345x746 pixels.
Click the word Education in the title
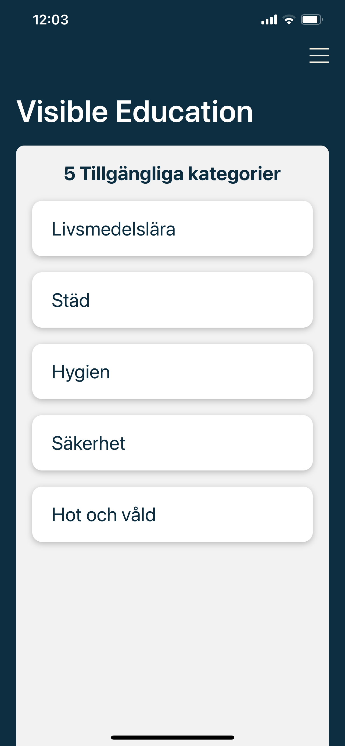point(184,111)
